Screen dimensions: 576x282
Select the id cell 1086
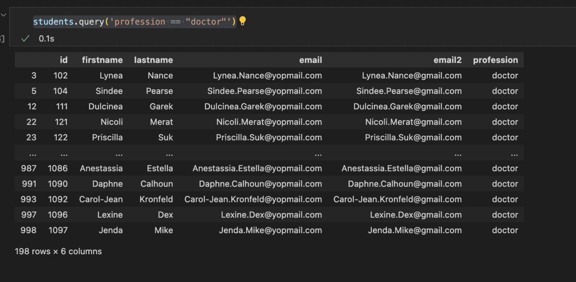click(58, 168)
